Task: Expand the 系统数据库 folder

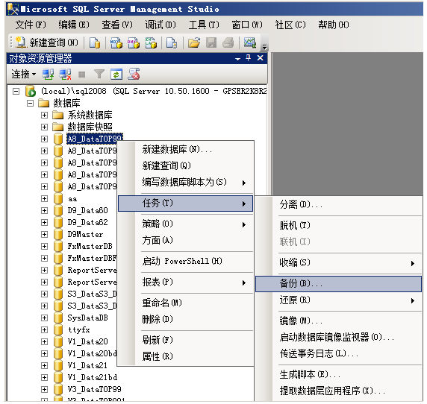Action: pos(44,116)
